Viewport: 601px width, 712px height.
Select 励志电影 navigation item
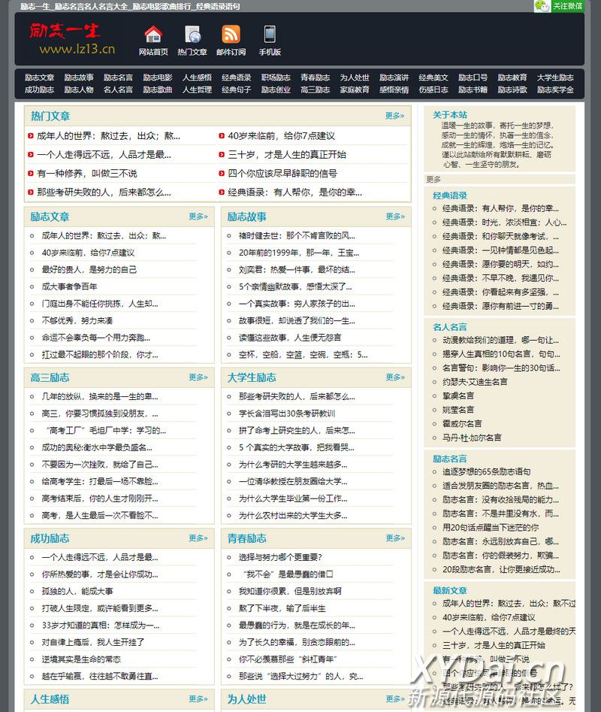click(x=158, y=77)
